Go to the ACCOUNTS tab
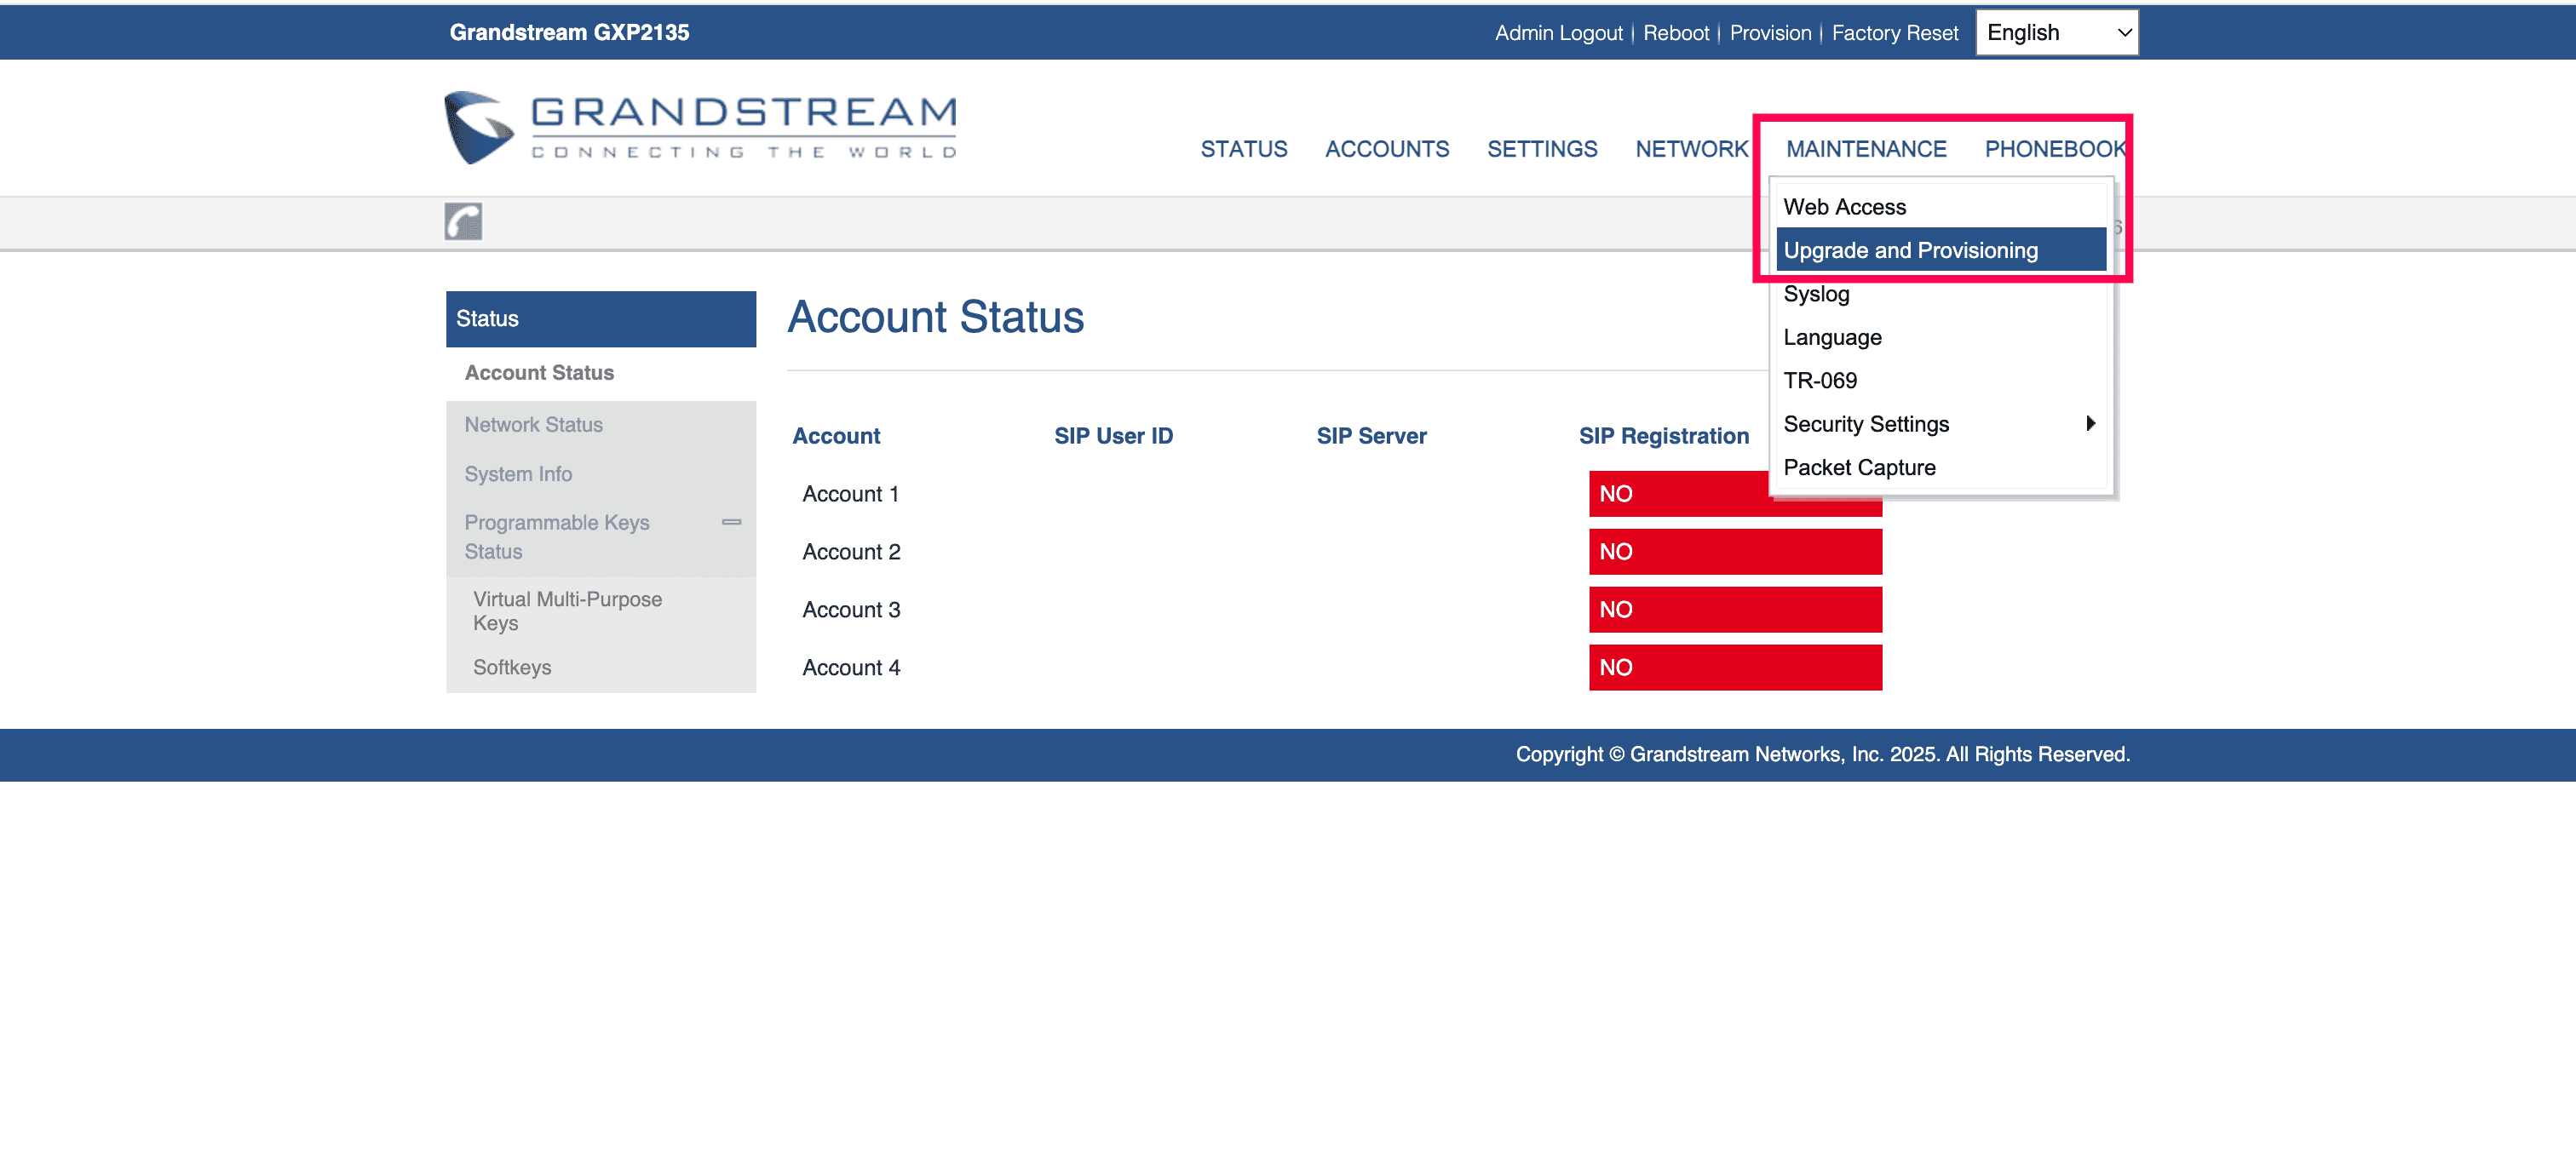Screen dimensions: 2576x1158 click(x=1386, y=149)
